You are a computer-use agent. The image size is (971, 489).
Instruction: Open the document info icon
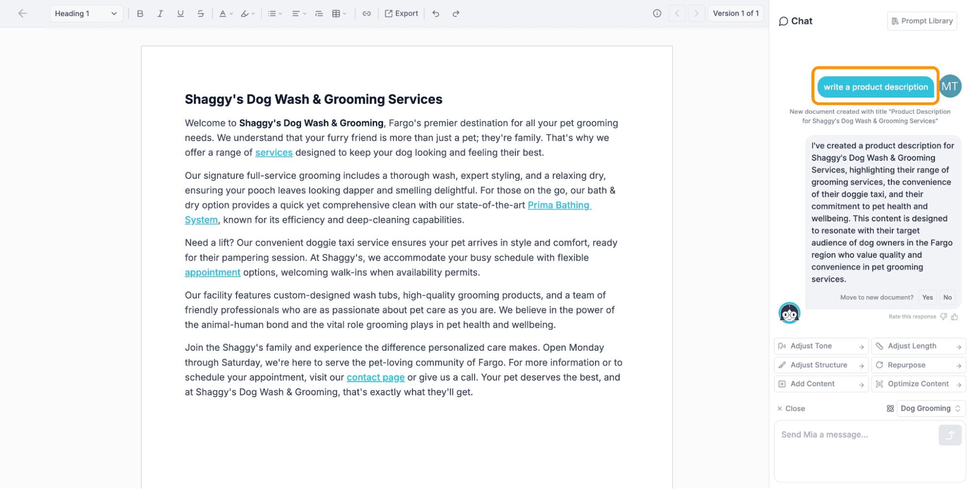(657, 14)
